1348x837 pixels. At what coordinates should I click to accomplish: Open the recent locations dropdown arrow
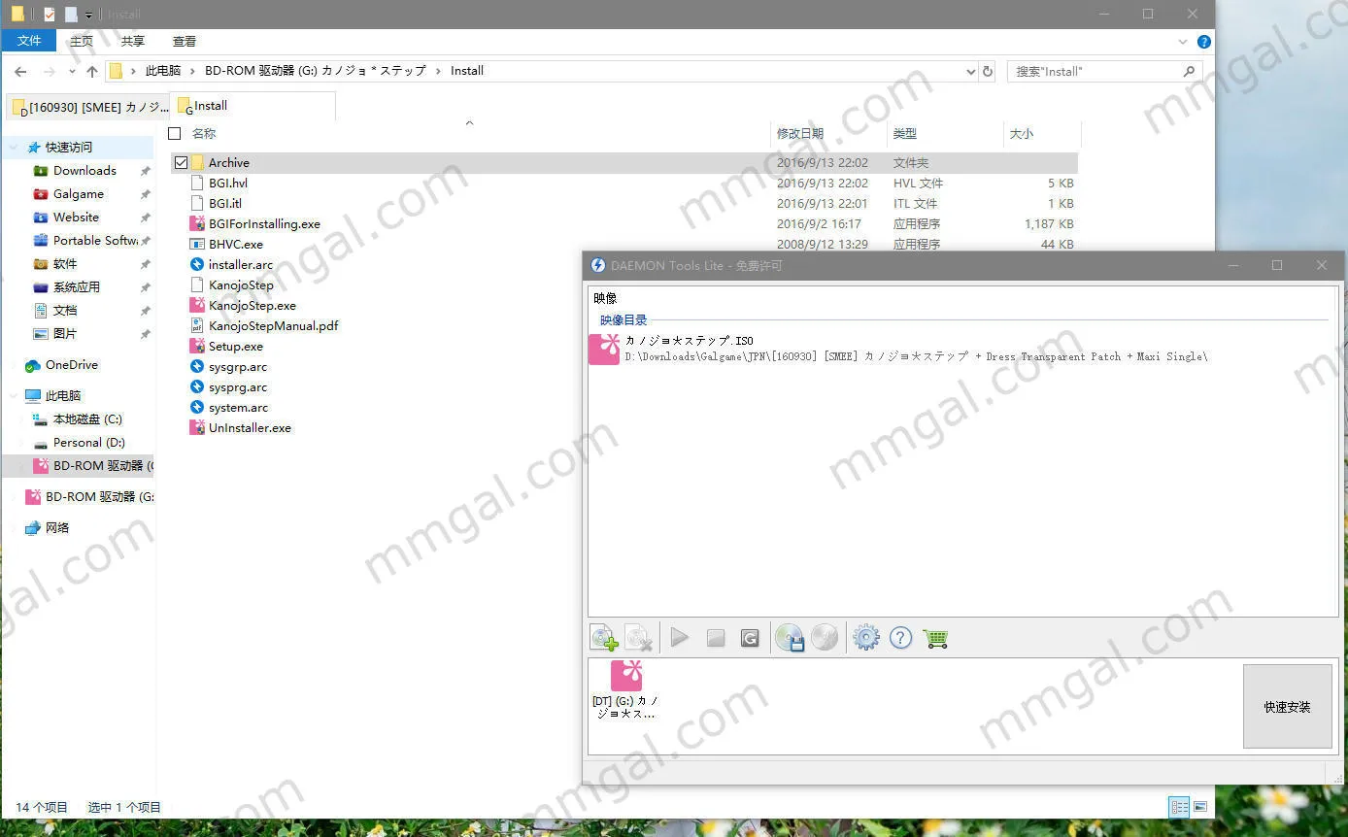pyautogui.click(x=72, y=72)
